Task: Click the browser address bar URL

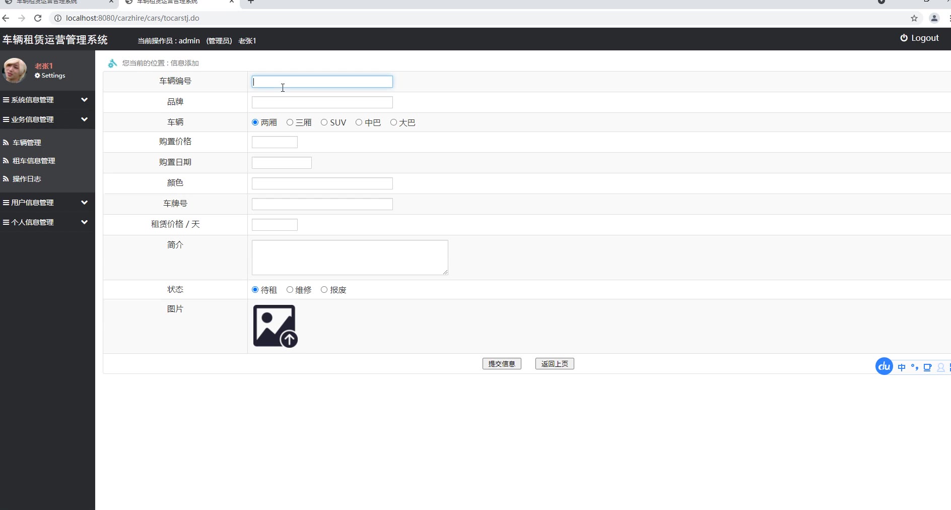Action: point(132,18)
